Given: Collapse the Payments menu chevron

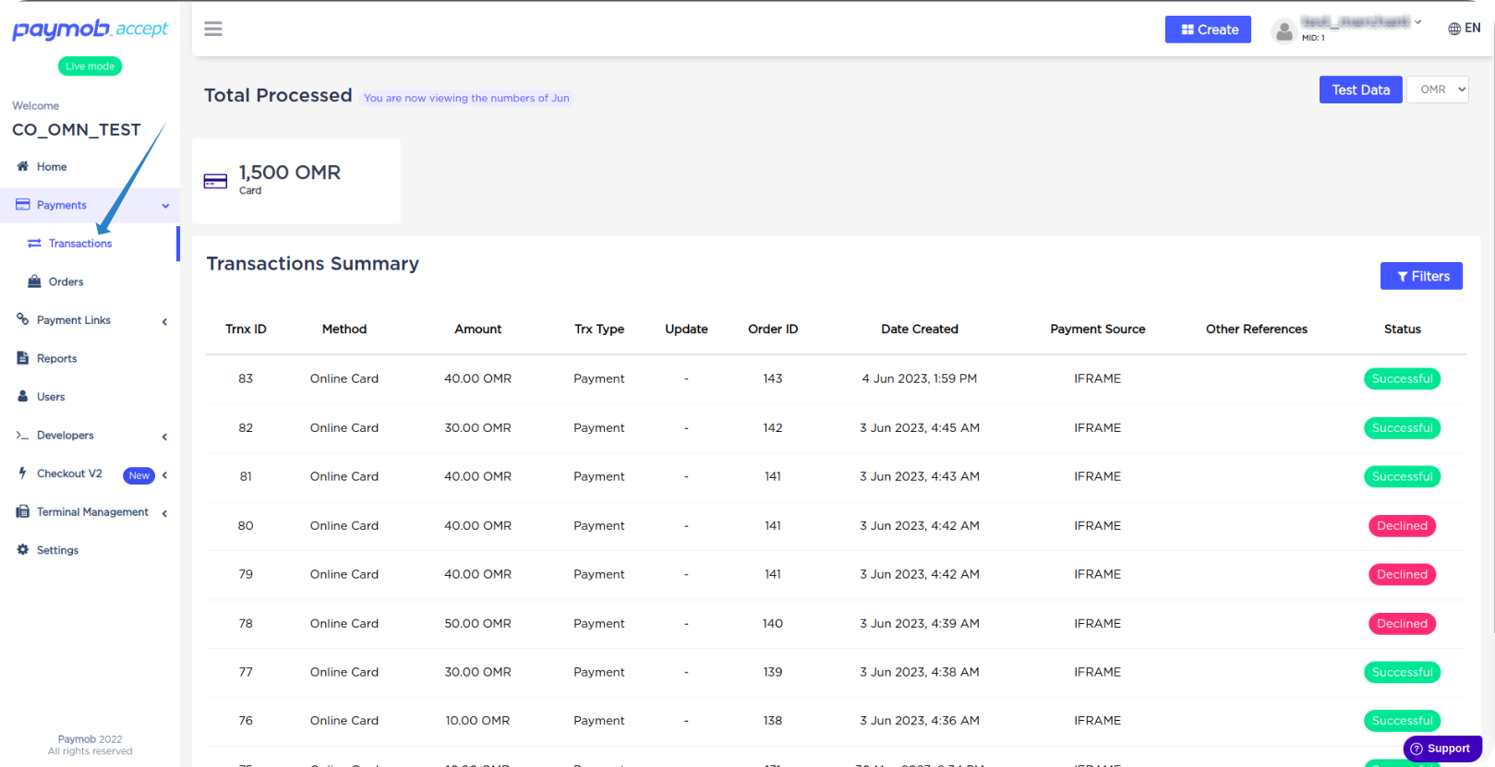Looking at the screenshot, I should coord(165,206).
